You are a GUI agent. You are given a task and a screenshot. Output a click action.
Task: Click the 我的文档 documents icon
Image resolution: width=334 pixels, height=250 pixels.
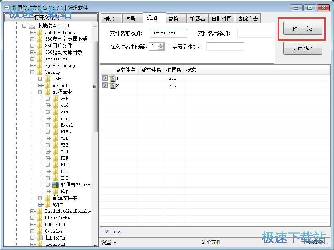40,238
